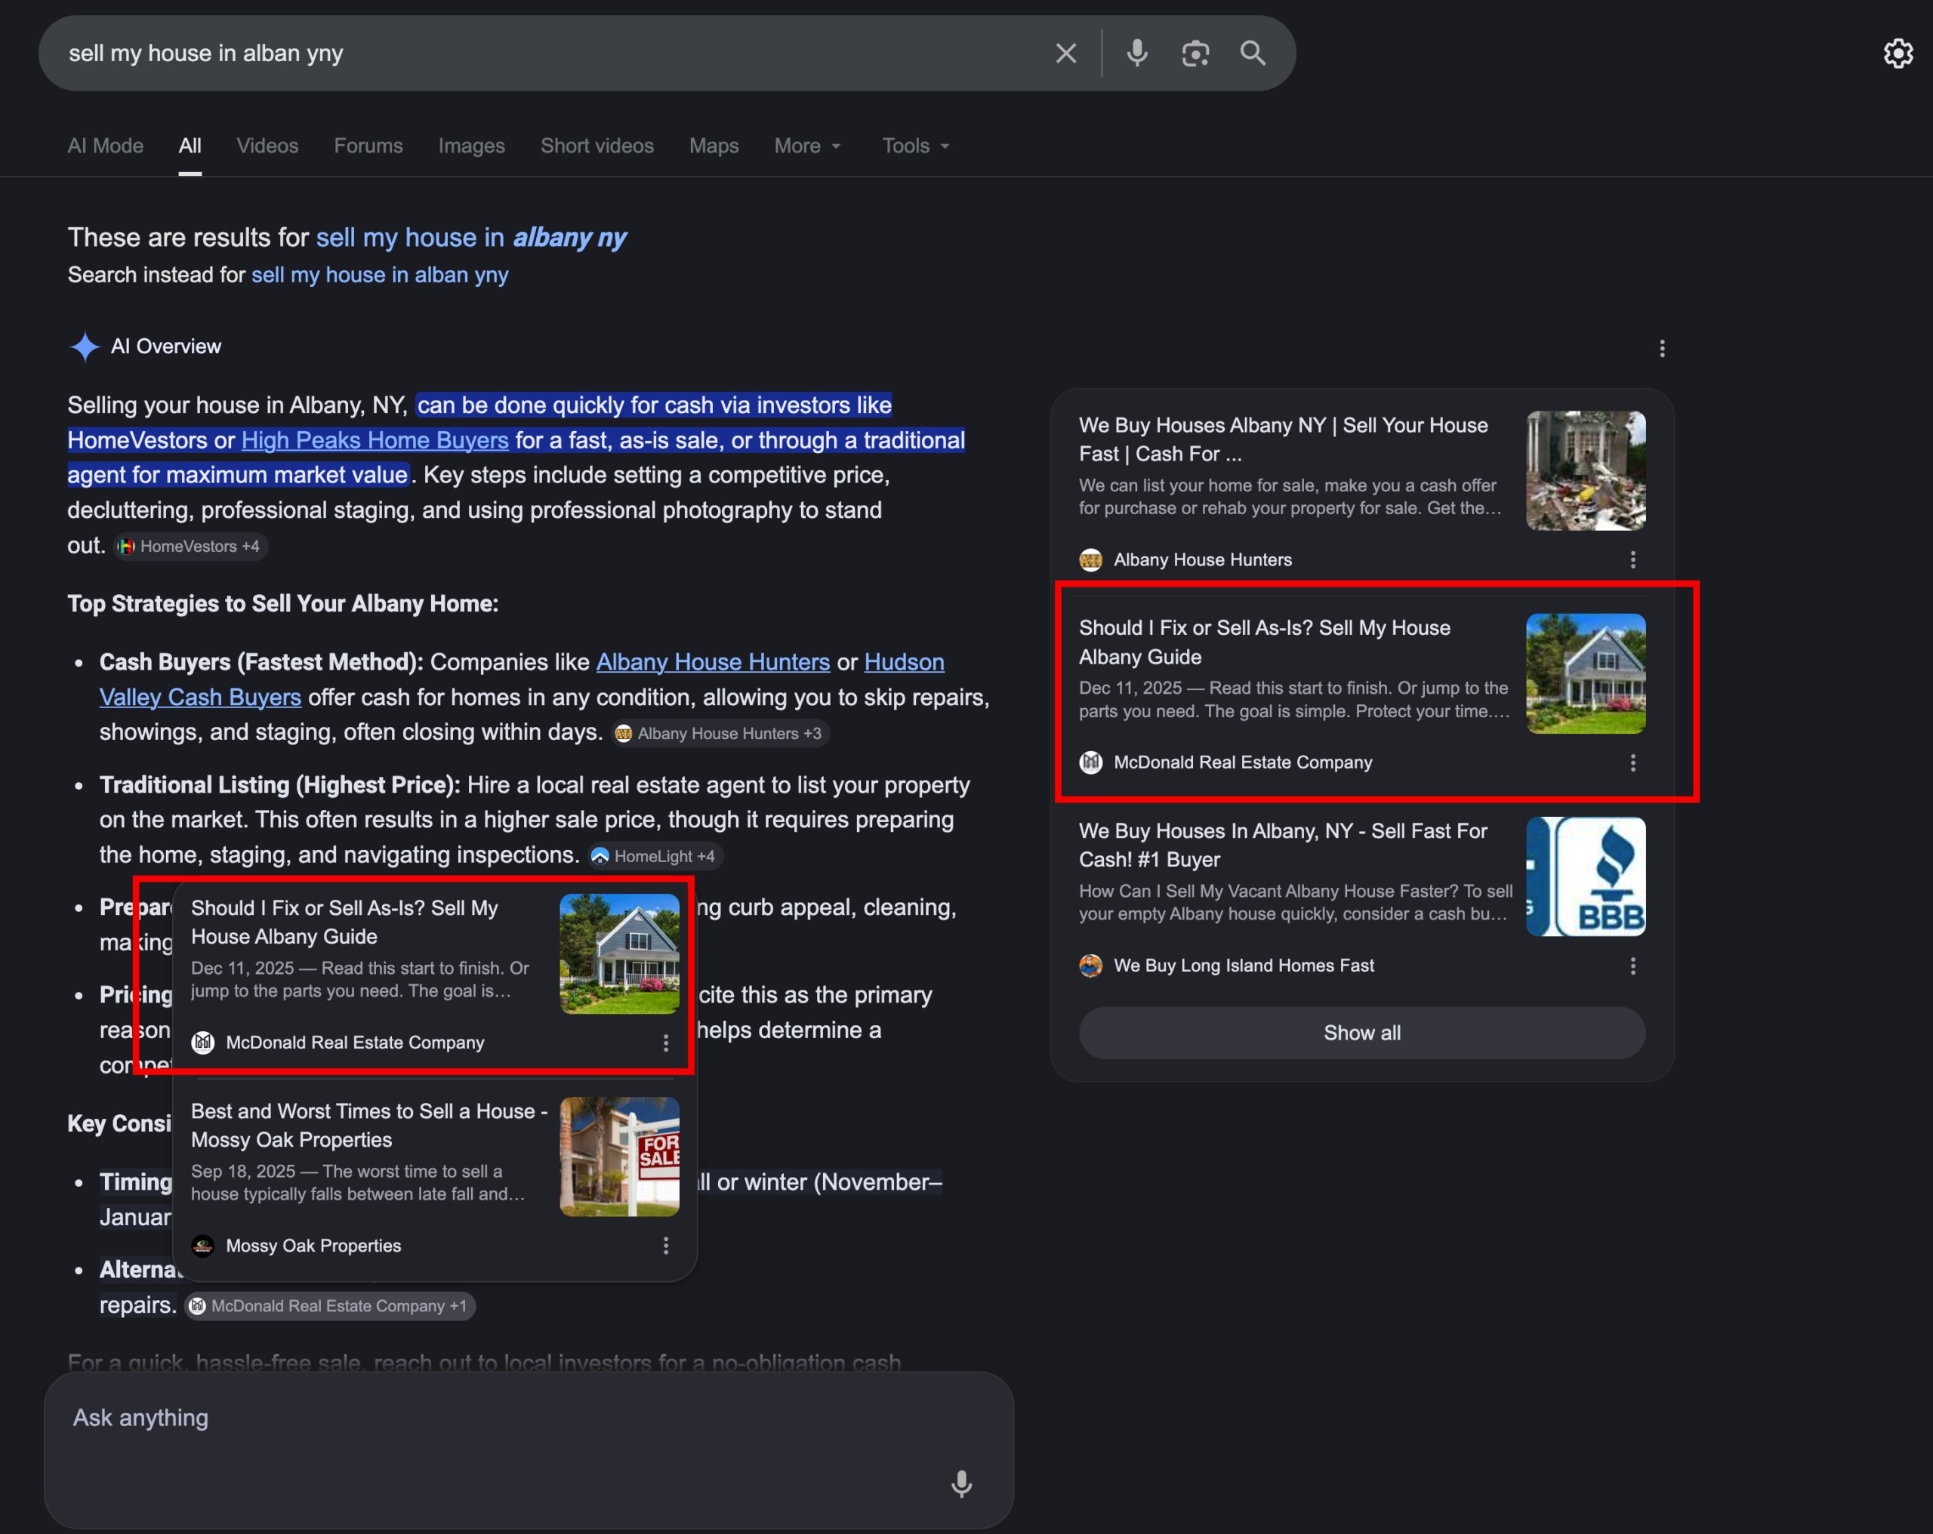Submit search with magnifying glass icon
Viewport: 1933px width, 1534px height.
1253,54
